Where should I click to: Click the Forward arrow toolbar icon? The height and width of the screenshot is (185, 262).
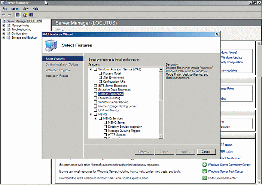pyautogui.click(x=9, y=15)
